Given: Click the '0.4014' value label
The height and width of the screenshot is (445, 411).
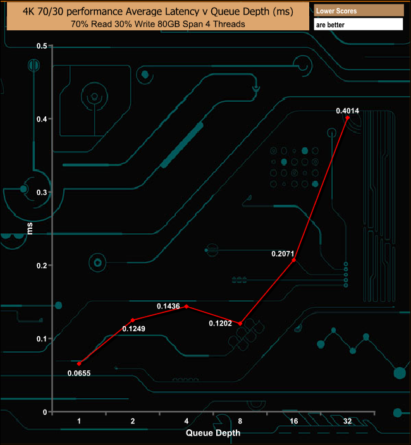Looking at the screenshot, I should [347, 111].
